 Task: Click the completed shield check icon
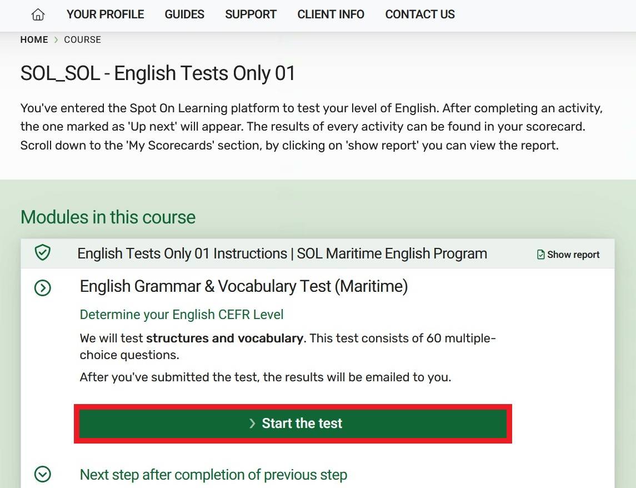[x=43, y=252]
